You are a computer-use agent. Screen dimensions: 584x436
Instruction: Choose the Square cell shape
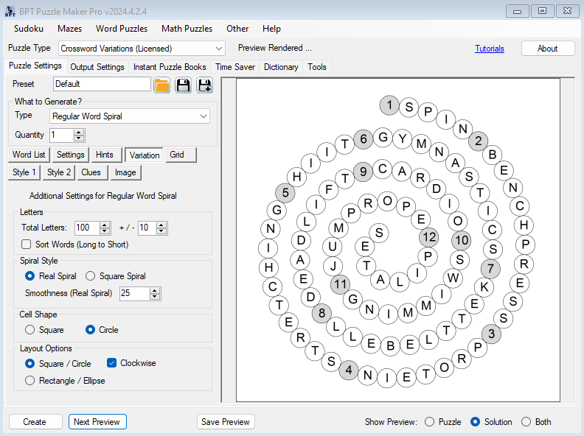(30, 330)
